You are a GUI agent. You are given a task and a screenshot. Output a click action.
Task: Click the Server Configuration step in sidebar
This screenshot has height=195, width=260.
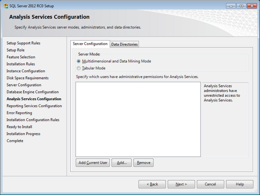coord(24,85)
